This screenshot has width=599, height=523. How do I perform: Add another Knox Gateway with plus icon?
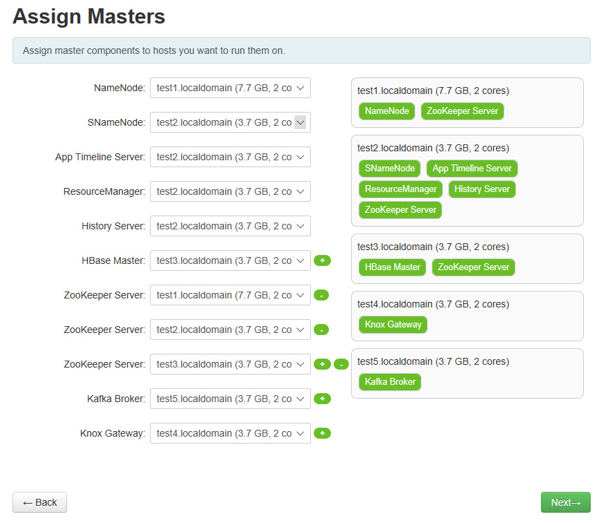pos(322,433)
